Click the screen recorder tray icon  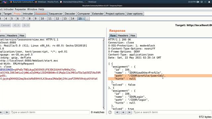click(x=198, y=2)
